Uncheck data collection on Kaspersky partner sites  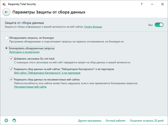11,69
